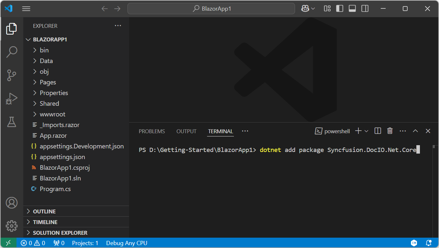
Task: Expand the bin folder
Action: [x=76, y=50]
